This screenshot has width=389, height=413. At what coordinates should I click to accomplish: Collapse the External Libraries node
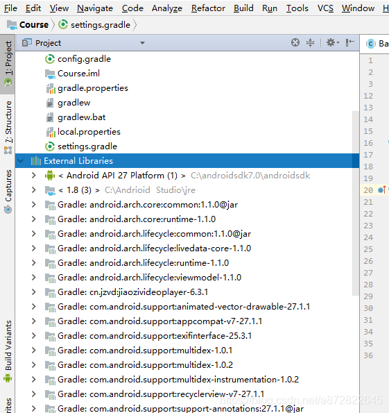(21, 161)
